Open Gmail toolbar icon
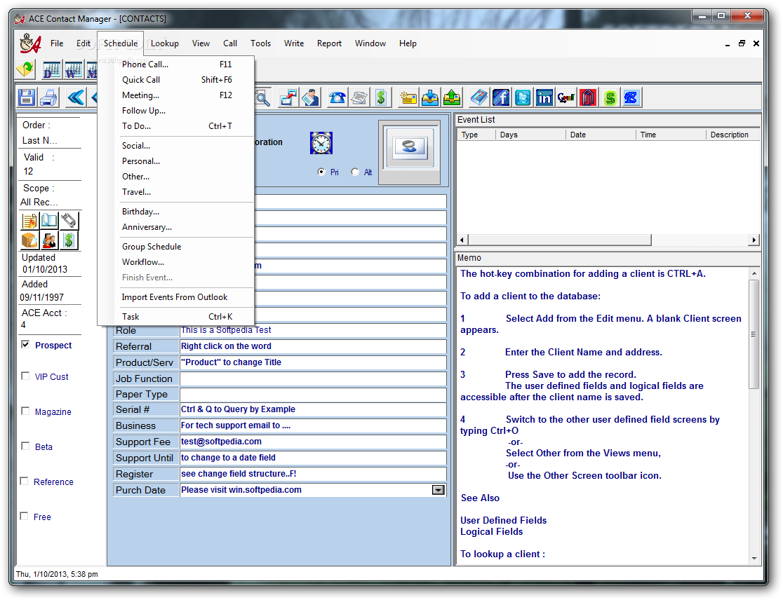 tap(566, 97)
